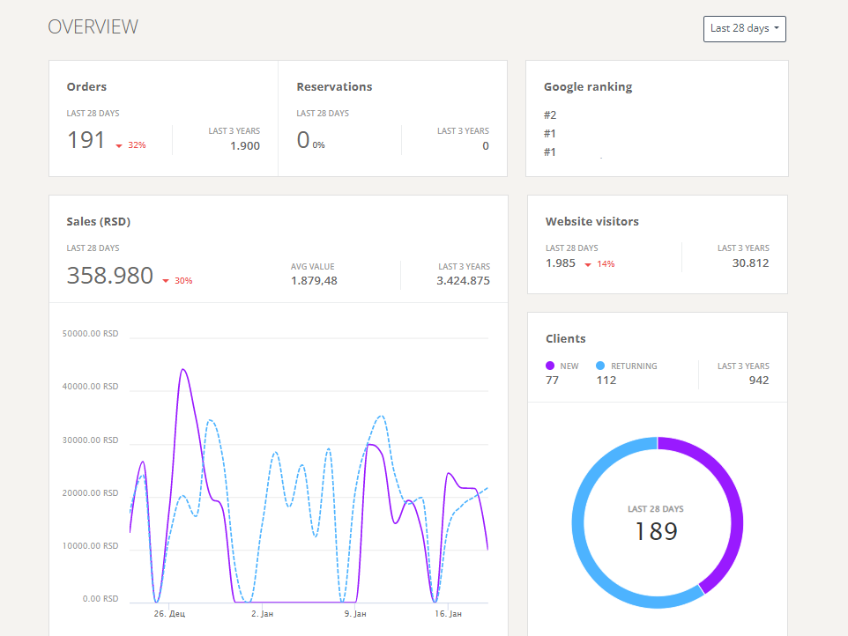The height and width of the screenshot is (636, 848).
Task: Click the AVG VALUE figure 1.879,48
Action: [314, 281]
